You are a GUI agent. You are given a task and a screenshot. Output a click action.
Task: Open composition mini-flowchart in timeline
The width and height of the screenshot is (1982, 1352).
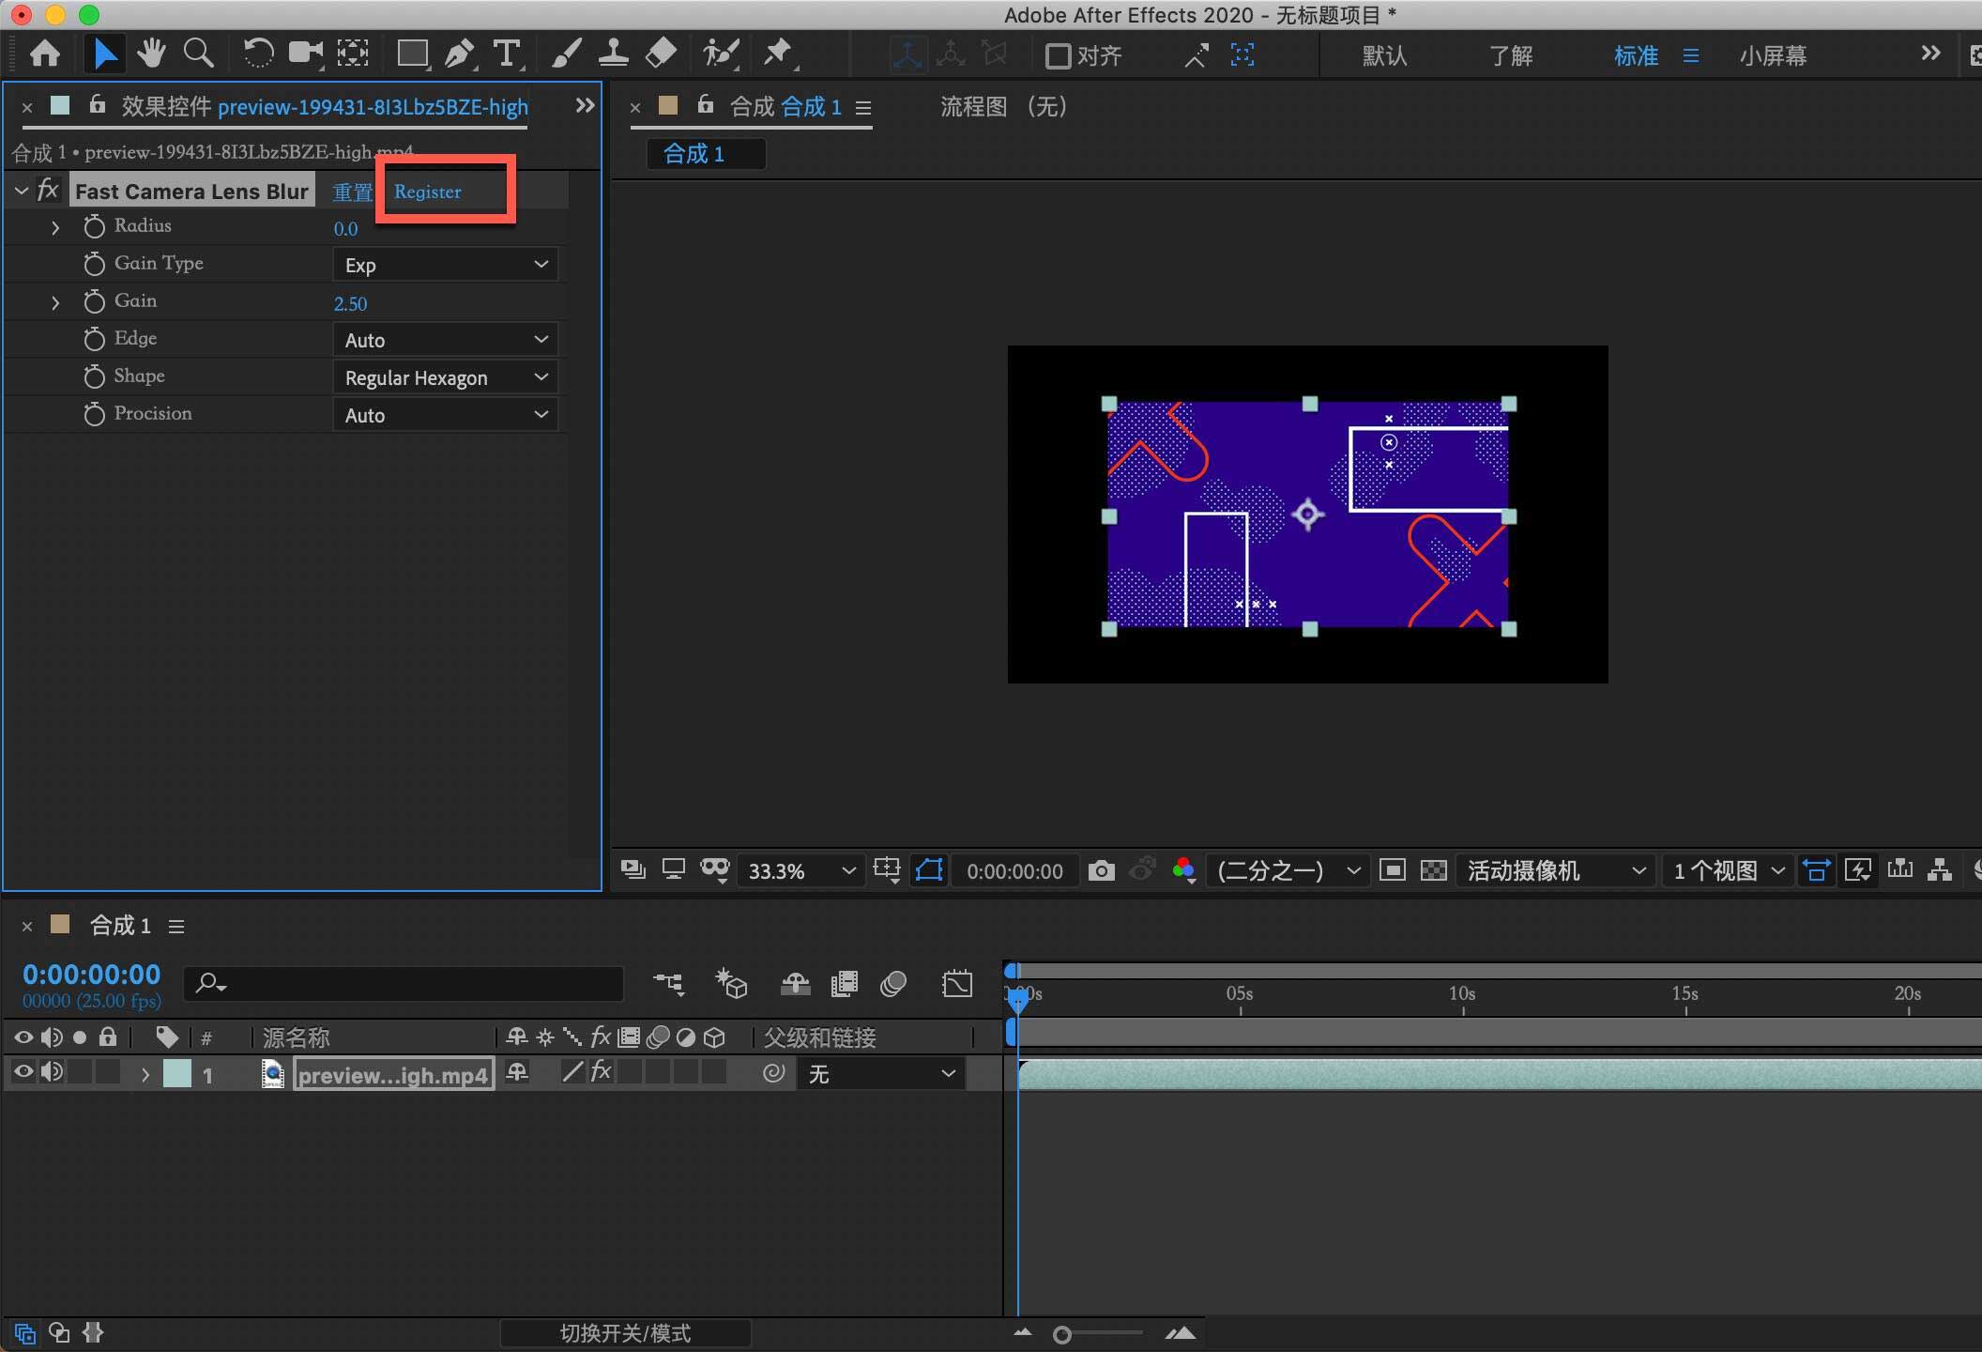[x=669, y=984]
